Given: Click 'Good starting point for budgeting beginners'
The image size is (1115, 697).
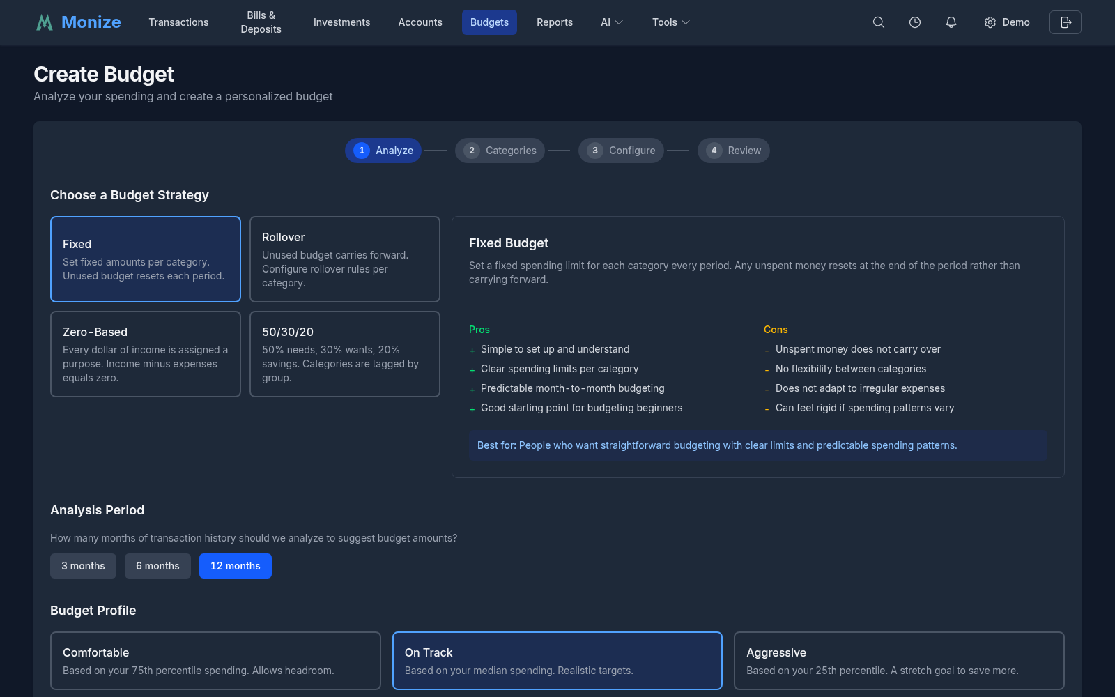Looking at the screenshot, I should point(581,408).
